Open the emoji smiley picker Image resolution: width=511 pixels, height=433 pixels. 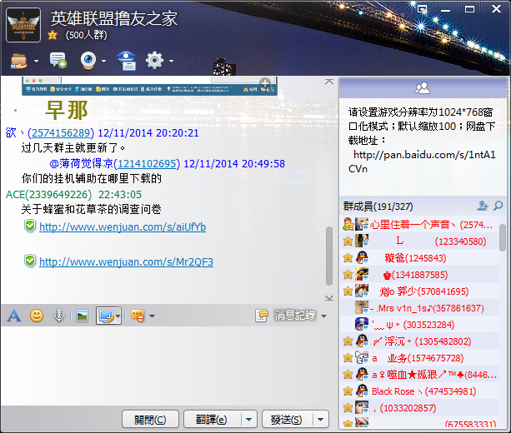(x=37, y=316)
